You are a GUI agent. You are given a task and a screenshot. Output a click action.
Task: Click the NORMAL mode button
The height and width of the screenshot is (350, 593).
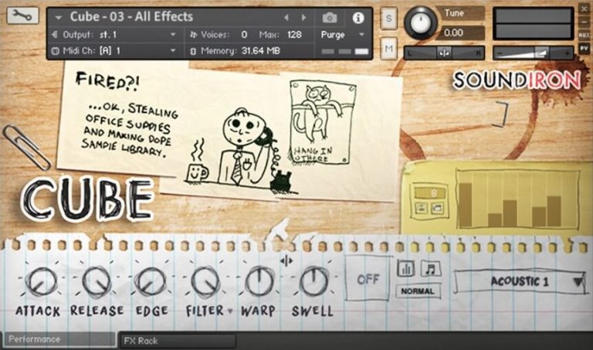pos(418,292)
